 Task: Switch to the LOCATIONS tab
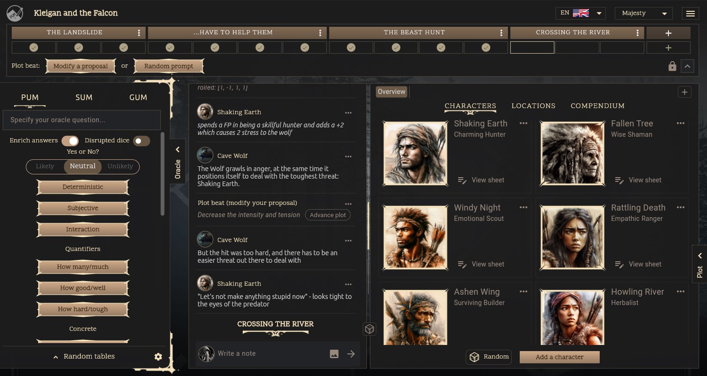(533, 106)
